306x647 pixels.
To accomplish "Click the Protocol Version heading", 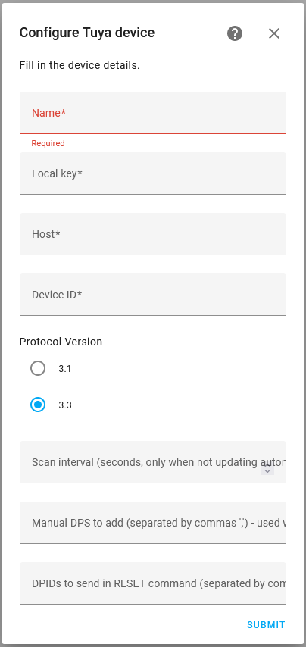I will pos(61,342).
